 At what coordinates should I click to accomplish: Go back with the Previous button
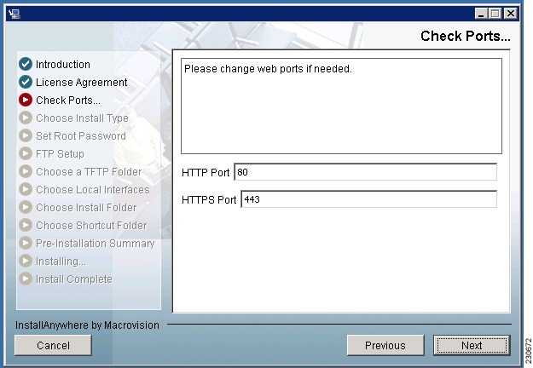pos(385,346)
